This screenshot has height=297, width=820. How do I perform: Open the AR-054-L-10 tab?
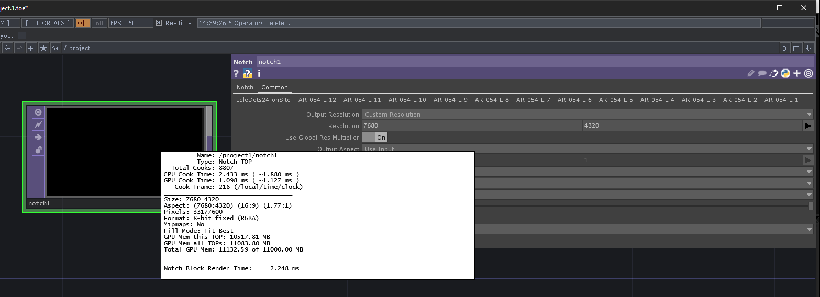tap(407, 100)
